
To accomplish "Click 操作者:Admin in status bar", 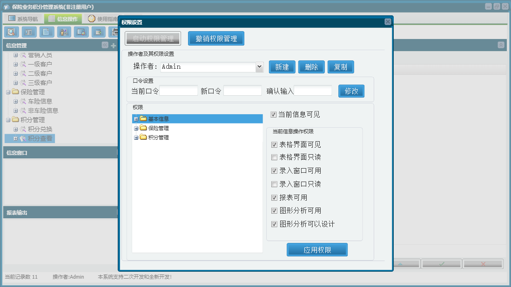I will pos(68,277).
